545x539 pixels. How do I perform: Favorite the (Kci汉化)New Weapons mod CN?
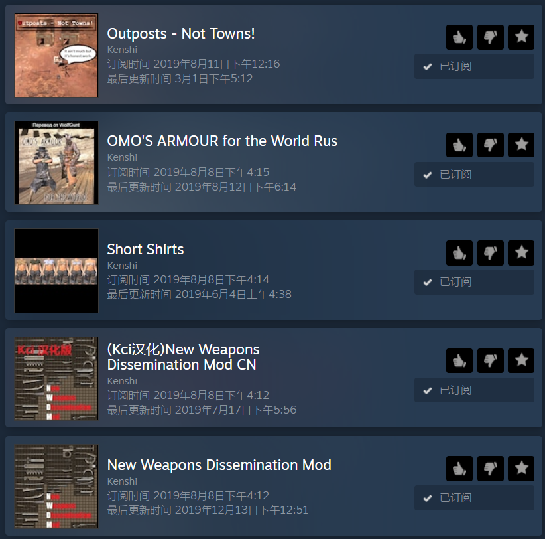(520, 360)
